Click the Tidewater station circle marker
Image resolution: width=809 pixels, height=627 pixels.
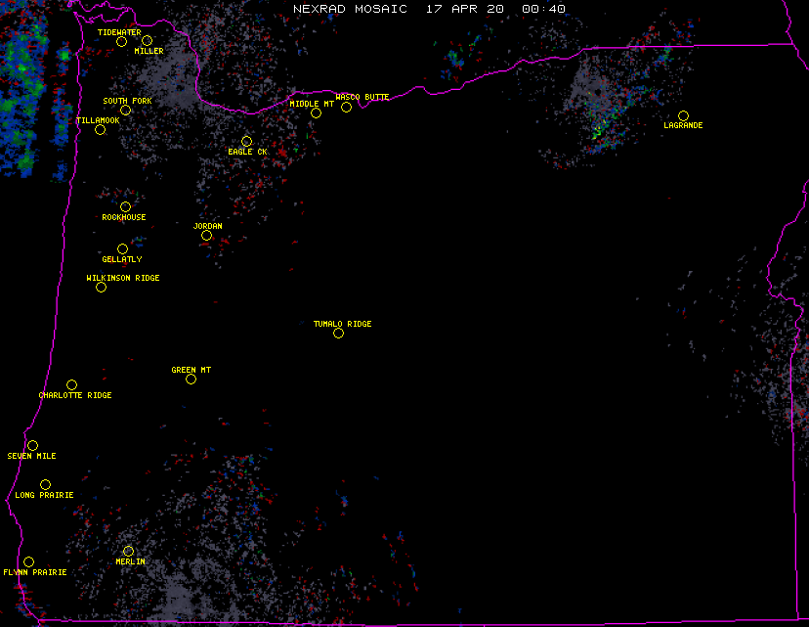click(x=122, y=41)
